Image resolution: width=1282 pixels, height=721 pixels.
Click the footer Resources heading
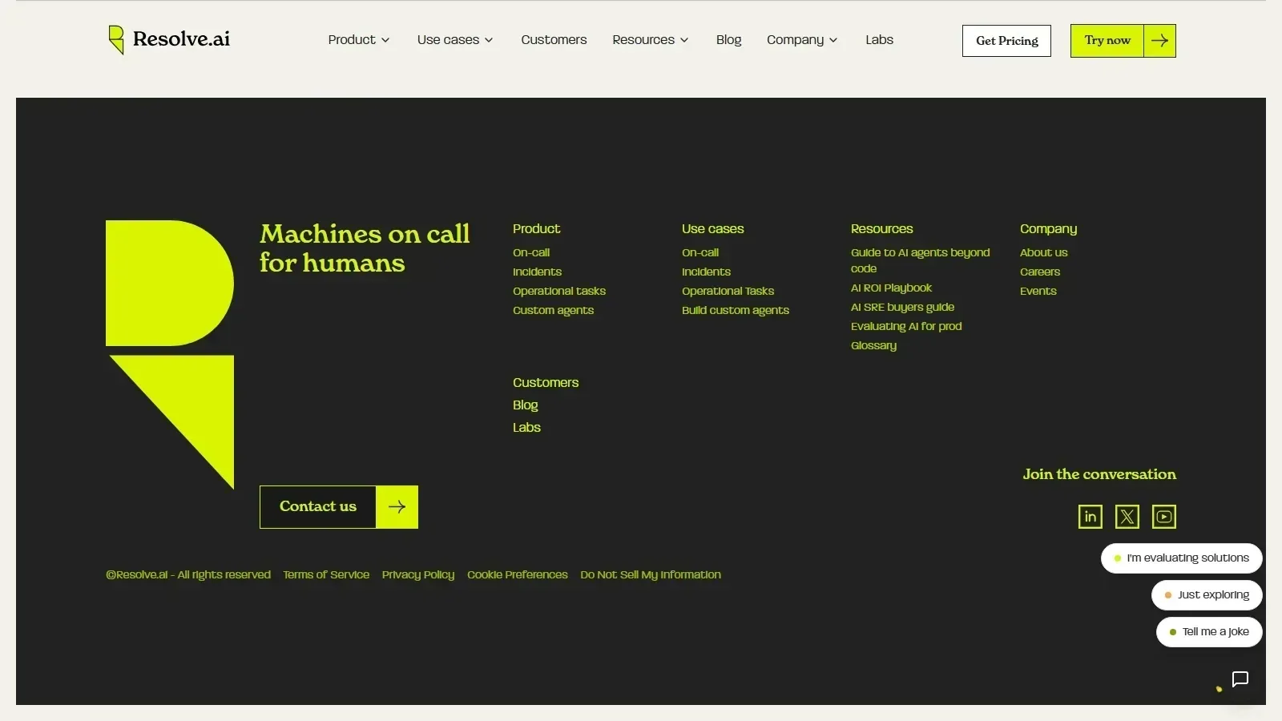[882, 229]
